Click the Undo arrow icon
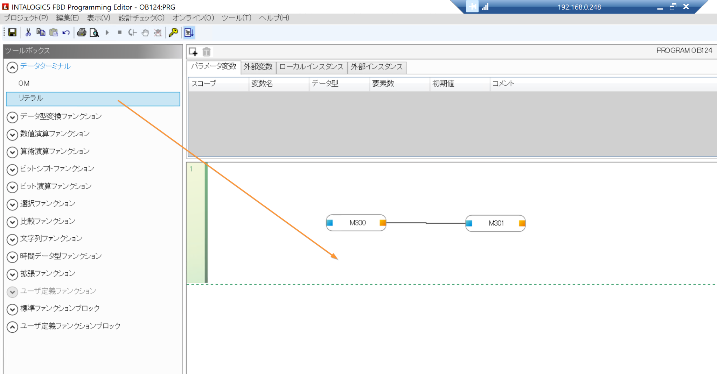717x374 pixels. (66, 33)
